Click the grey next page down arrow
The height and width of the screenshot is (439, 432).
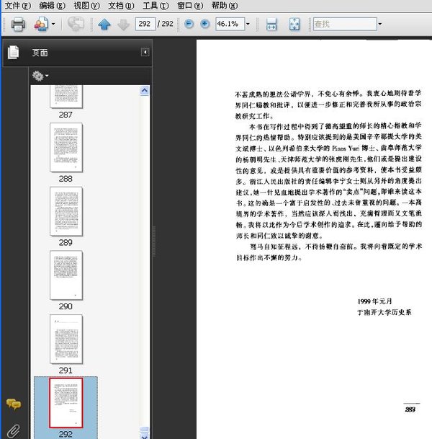tap(123, 25)
